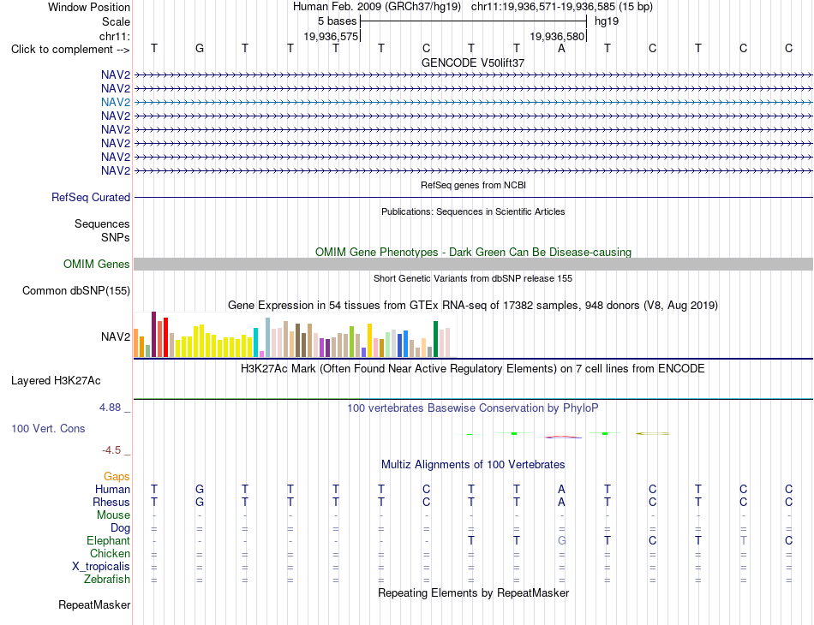Open the 'RefSeq genes from NCBI' track title
814x625 pixels.
[473, 185]
